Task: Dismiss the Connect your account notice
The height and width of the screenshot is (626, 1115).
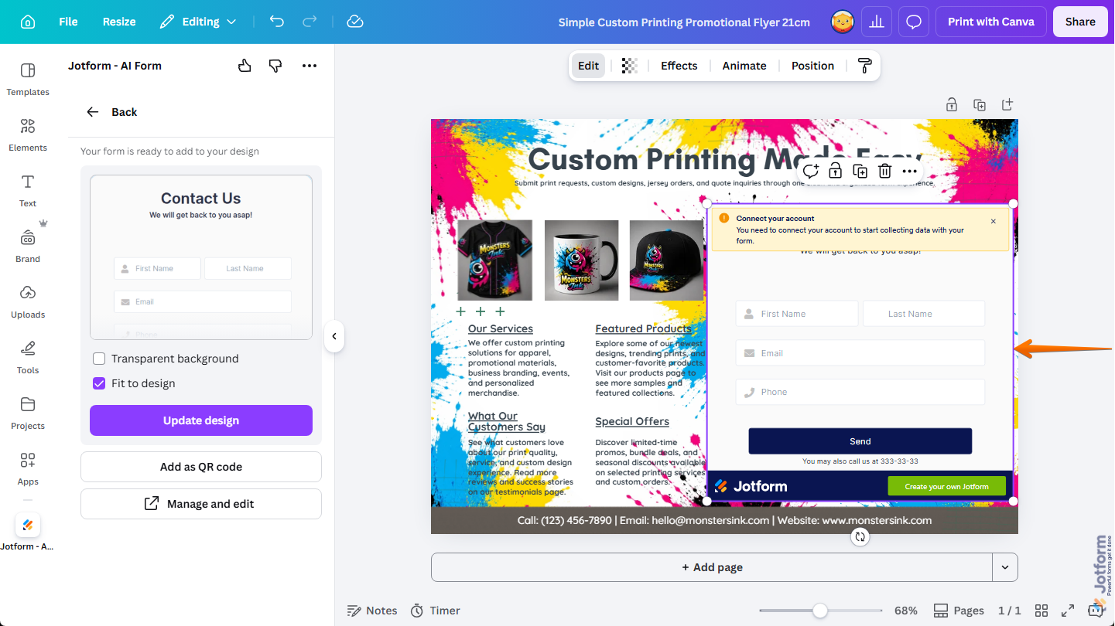Action: 994,221
